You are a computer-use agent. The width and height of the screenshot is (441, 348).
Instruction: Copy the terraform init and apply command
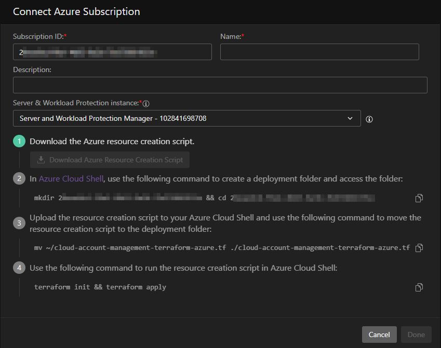pos(419,287)
